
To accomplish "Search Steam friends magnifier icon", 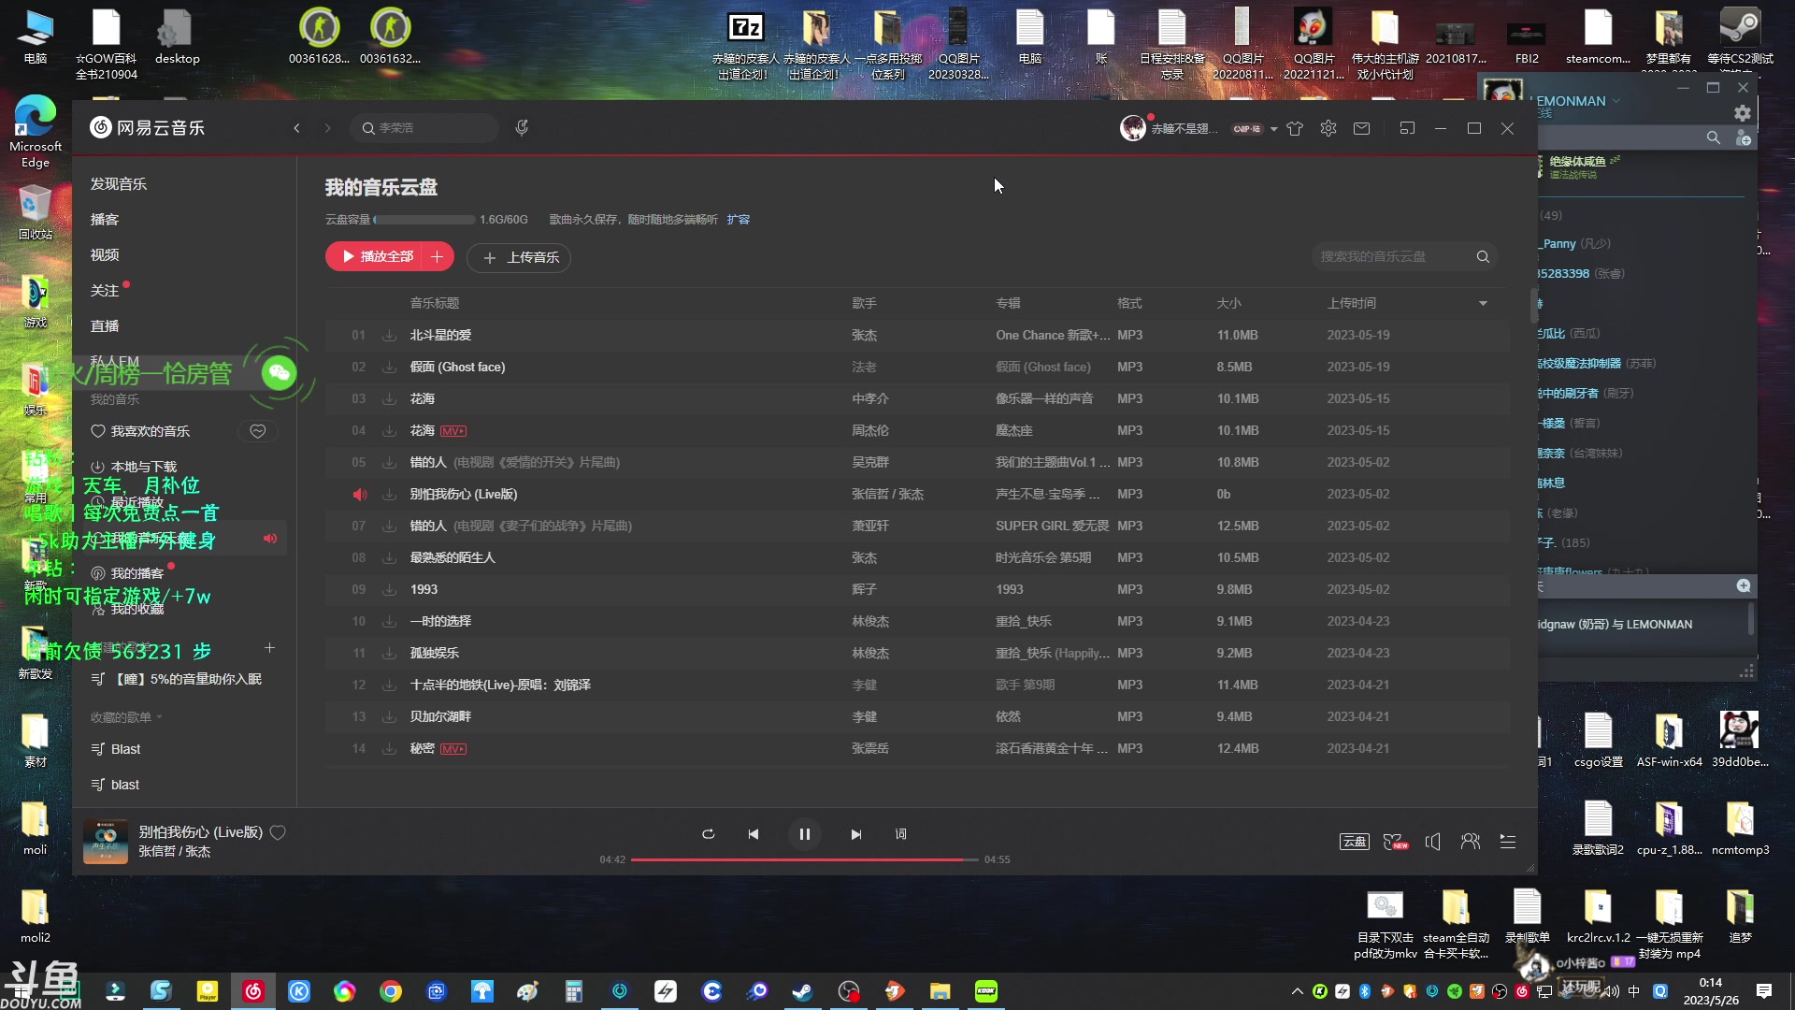I will click(1714, 137).
